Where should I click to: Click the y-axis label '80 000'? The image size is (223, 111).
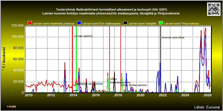[18, 48]
